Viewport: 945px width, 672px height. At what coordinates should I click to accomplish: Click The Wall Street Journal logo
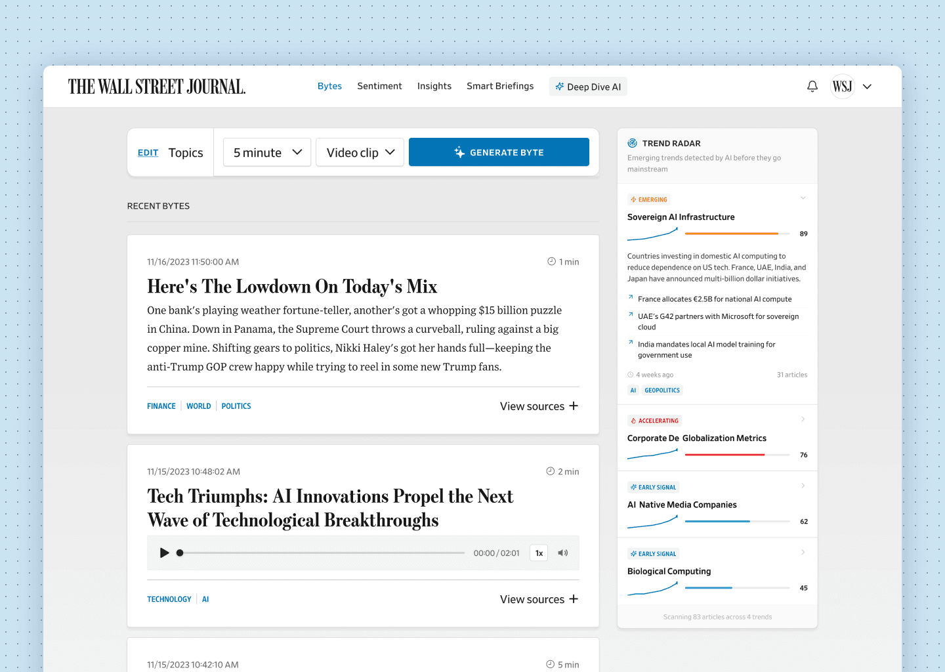tap(157, 87)
